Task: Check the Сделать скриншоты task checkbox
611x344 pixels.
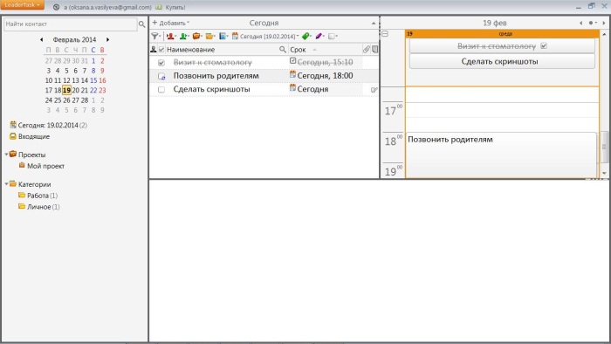Action: pos(161,90)
